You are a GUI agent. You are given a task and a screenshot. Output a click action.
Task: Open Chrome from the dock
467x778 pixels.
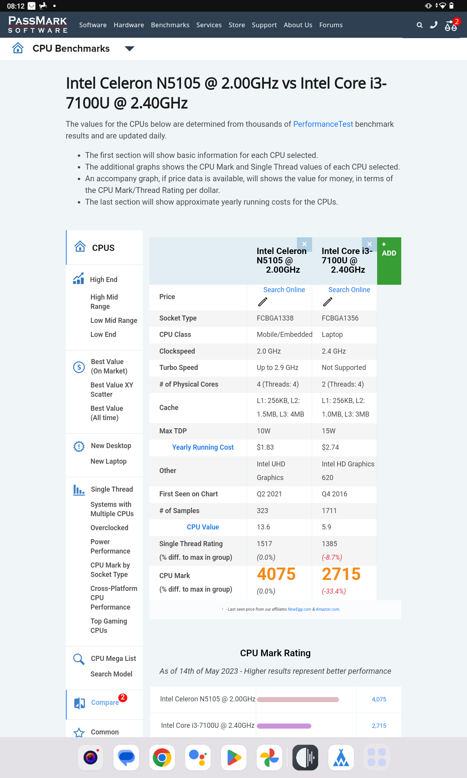[x=162, y=757]
